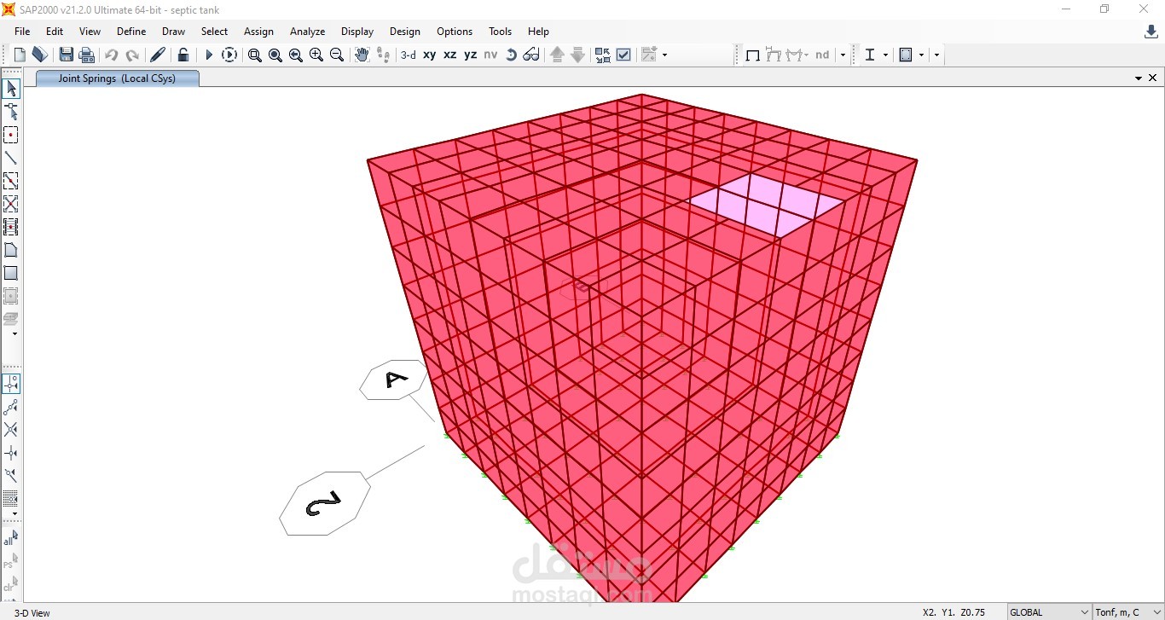Viewport: 1165px width, 620px height.
Task: Click the Save model floppy disk icon
Action: click(66, 55)
